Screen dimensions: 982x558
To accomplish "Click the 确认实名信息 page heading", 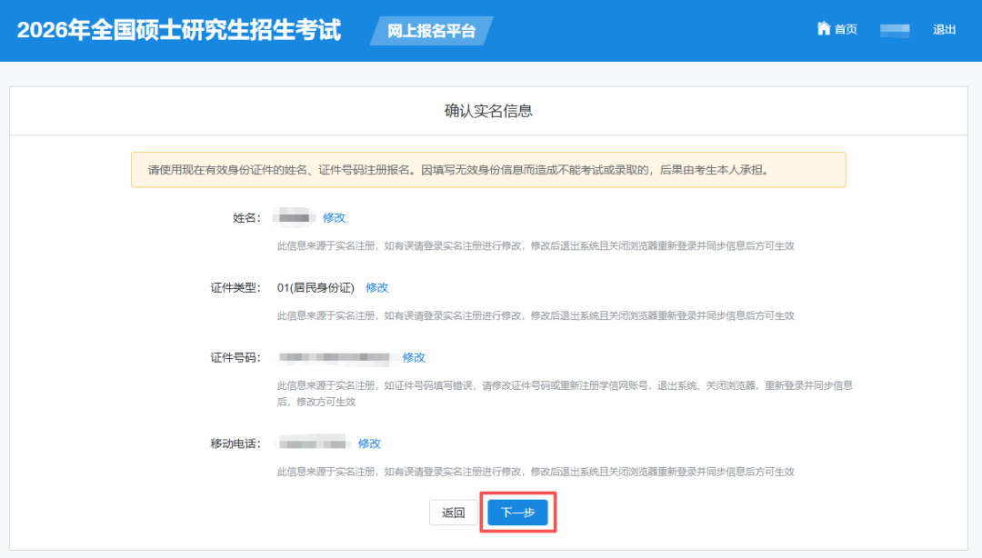I will (x=488, y=111).
